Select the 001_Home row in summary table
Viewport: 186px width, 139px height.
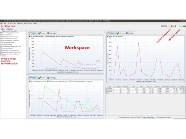coord(145,89)
